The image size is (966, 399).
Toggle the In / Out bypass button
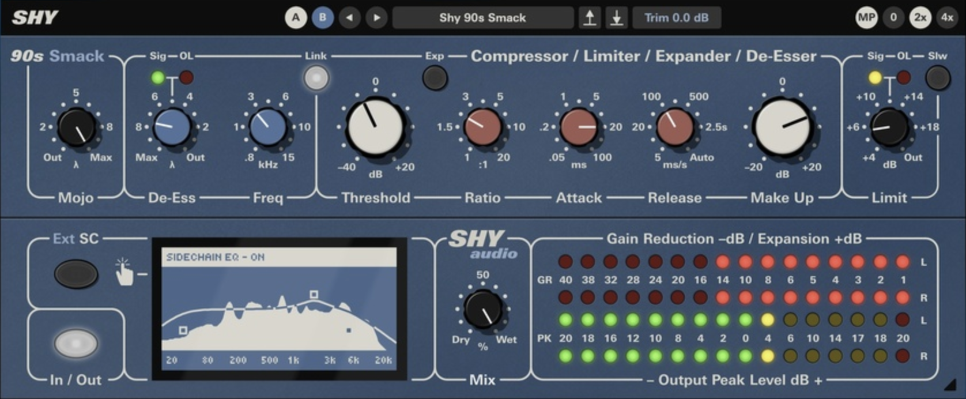76,344
